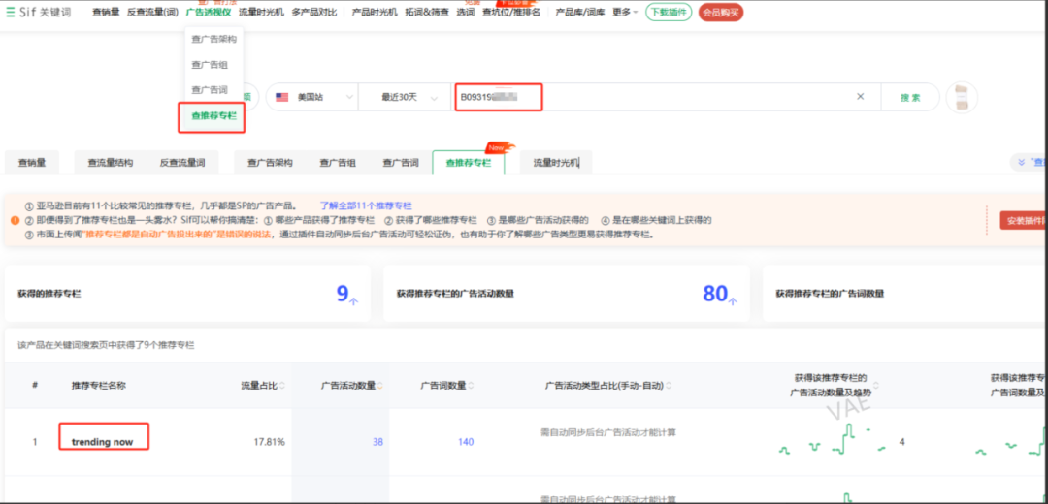Viewport: 1048px width, 504px height.
Task: Select 查广告词 in the dropdown menu
Action: tap(210, 89)
